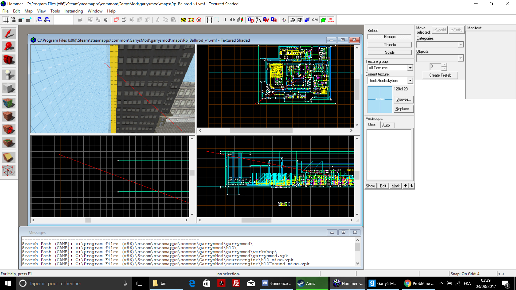Select the Clipping tool
Image resolution: width=516 pixels, height=290 pixels.
(9, 158)
